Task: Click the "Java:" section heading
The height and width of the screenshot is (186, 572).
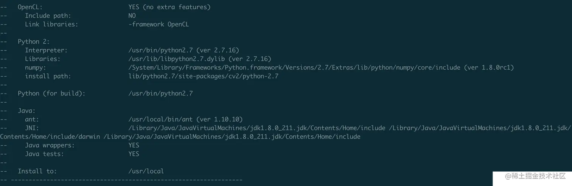Action: coord(26,111)
